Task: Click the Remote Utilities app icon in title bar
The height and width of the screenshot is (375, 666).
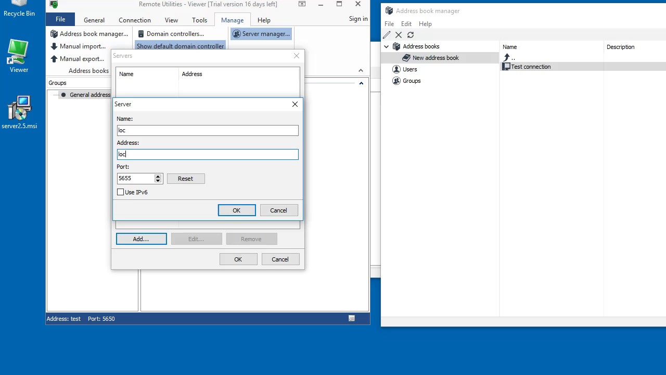Action: point(54,4)
